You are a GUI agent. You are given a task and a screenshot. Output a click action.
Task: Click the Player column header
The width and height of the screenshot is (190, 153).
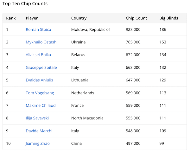point(32,18)
